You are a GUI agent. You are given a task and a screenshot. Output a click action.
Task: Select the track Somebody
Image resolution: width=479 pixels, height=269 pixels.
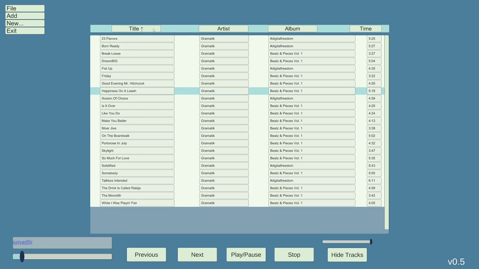click(137, 173)
